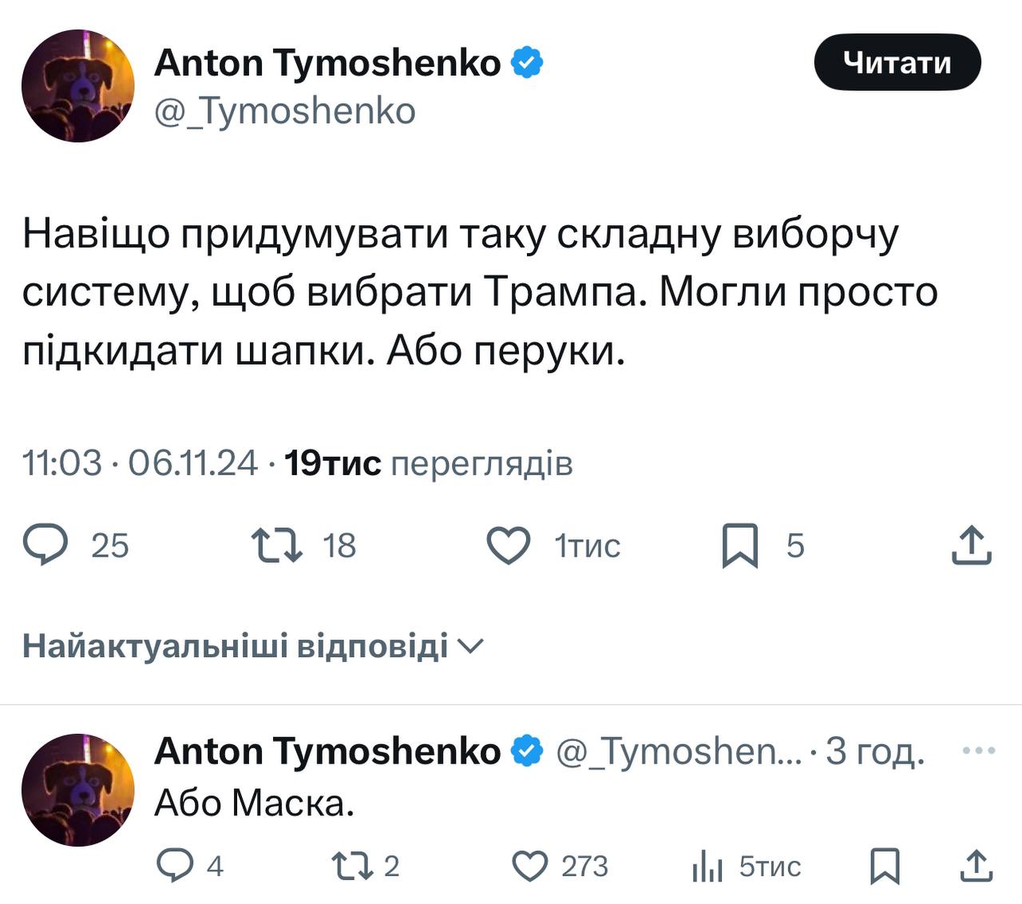Open the three-dot menu on the reply tweet

coord(976,749)
